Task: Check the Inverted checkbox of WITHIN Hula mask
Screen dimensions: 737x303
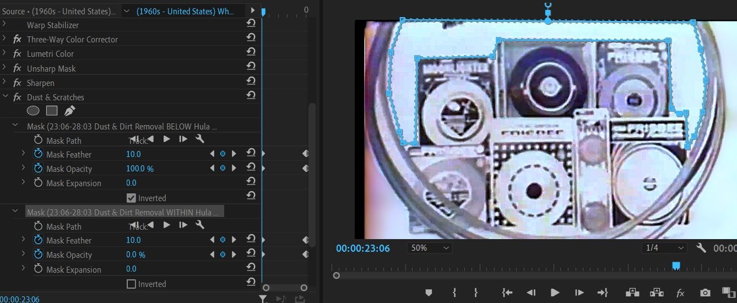Action: point(131,284)
